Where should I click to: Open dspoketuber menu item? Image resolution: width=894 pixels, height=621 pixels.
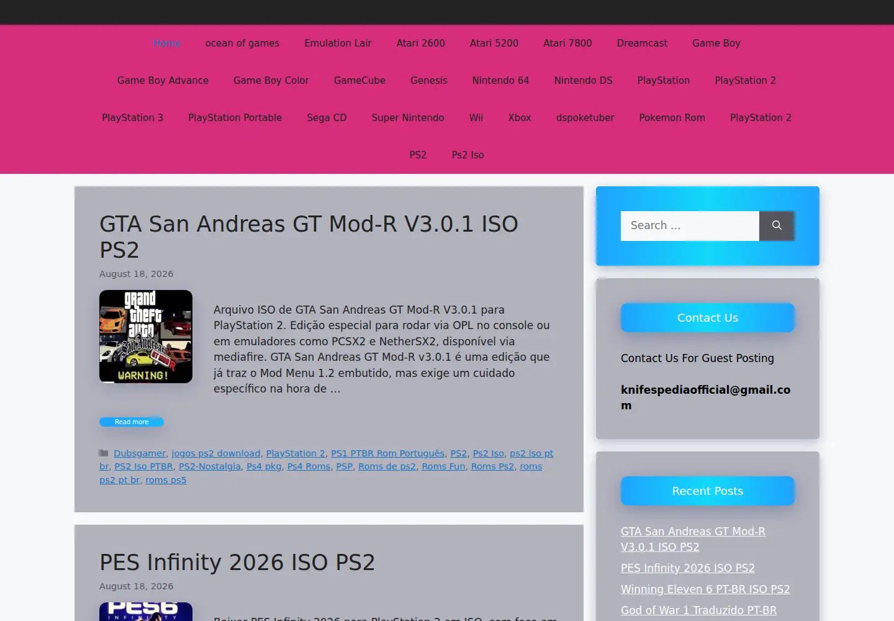(x=585, y=118)
